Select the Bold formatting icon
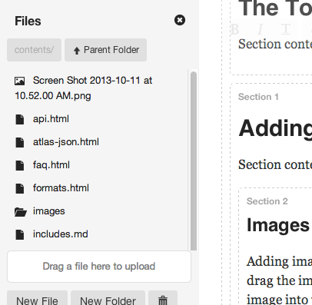This screenshot has height=305, width=312. pos(235,29)
